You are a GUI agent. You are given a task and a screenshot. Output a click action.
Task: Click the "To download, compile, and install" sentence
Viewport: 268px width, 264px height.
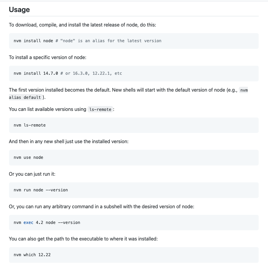(x=82, y=25)
